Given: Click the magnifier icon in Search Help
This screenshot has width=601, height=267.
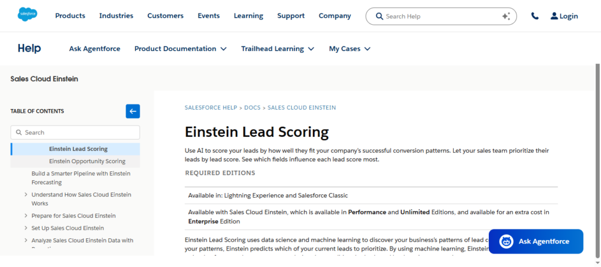Looking at the screenshot, I should [380, 16].
